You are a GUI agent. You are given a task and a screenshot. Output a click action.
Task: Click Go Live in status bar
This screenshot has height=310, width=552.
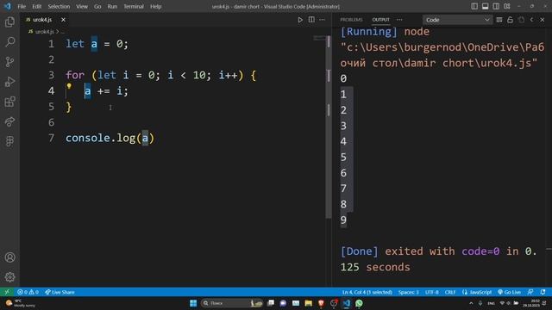tap(510, 292)
